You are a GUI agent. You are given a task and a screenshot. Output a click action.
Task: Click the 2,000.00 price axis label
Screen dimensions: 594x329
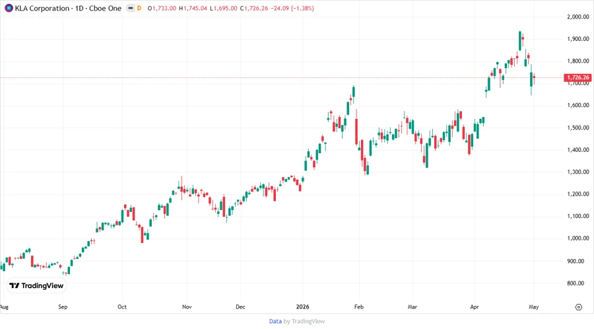tap(578, 17)
